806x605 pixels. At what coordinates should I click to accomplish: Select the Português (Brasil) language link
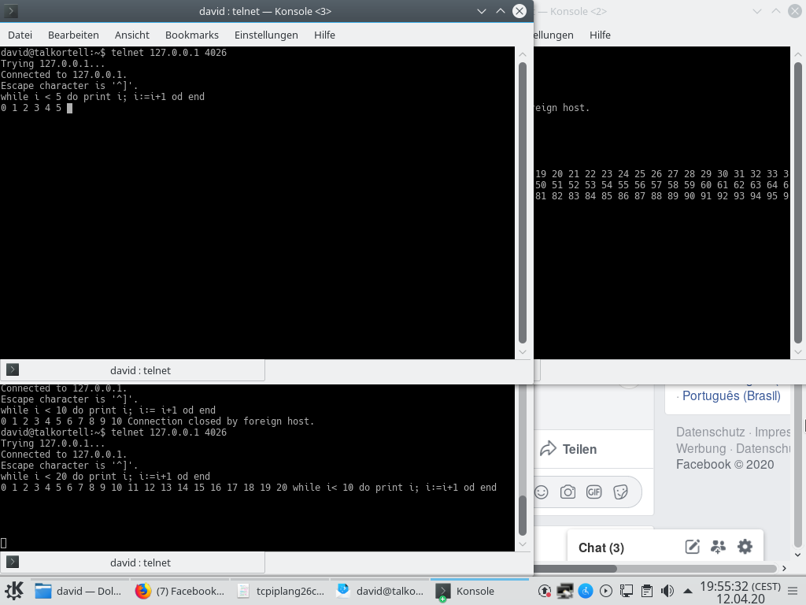tap(731, 396)
